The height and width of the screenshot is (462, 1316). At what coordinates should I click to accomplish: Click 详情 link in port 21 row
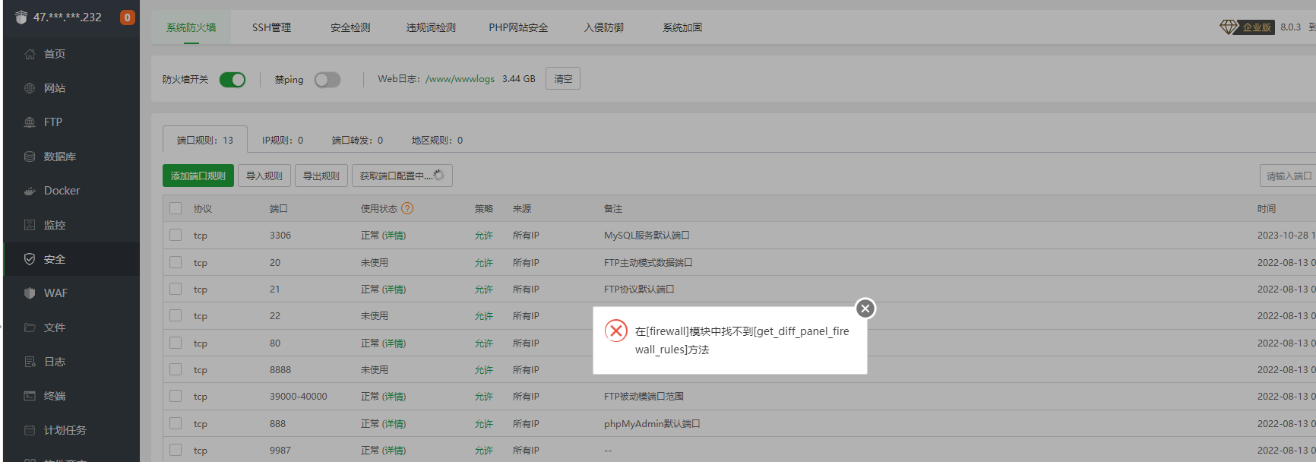pos(394,290)
